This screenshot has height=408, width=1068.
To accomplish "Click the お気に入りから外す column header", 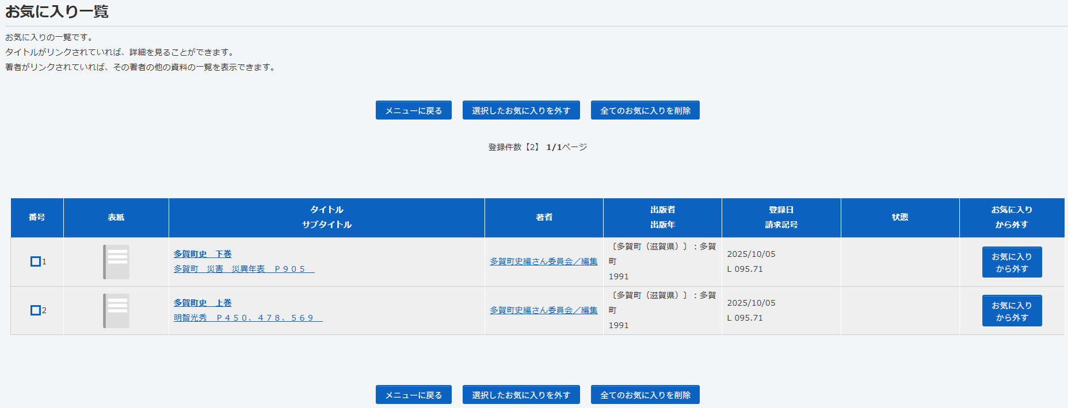I will 1012,218.
